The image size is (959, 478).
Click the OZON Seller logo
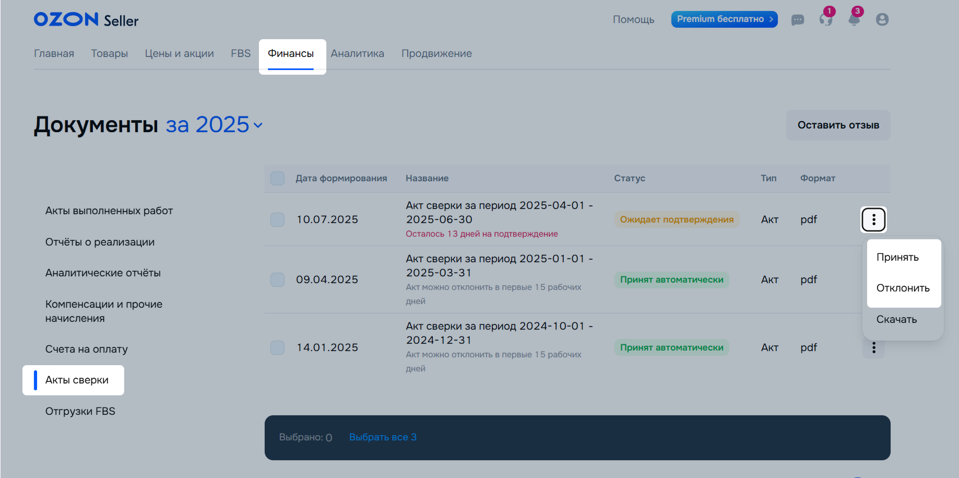86,20
